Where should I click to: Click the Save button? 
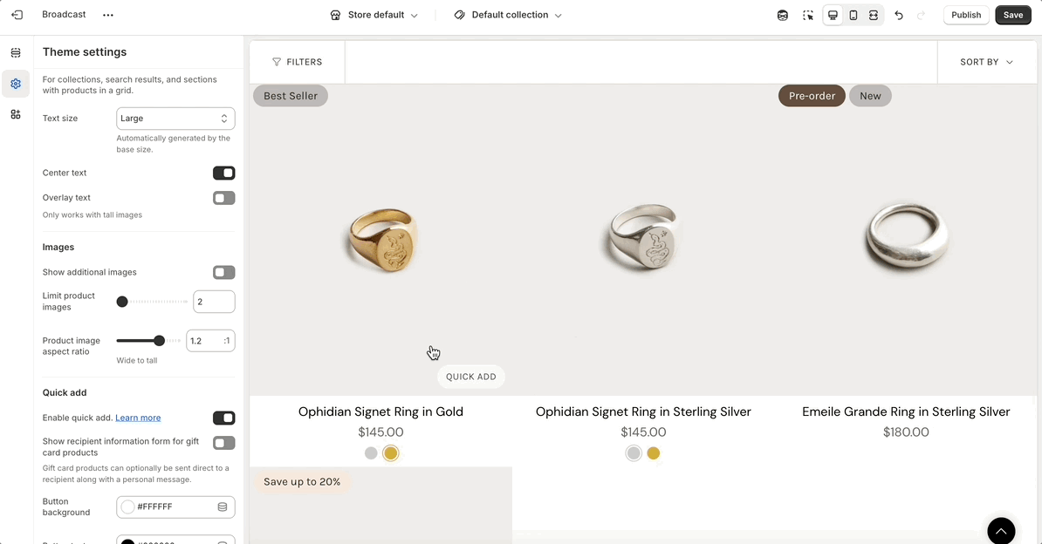tap(1012, 15)
